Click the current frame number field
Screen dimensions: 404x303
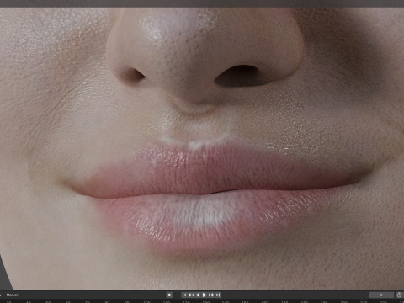(x=381, y=295)
